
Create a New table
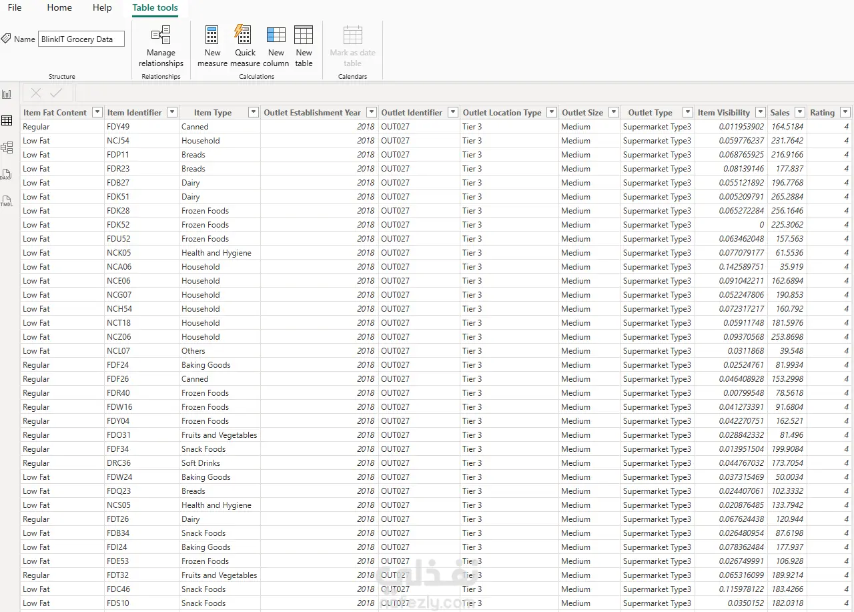click(x=304, y=46)
